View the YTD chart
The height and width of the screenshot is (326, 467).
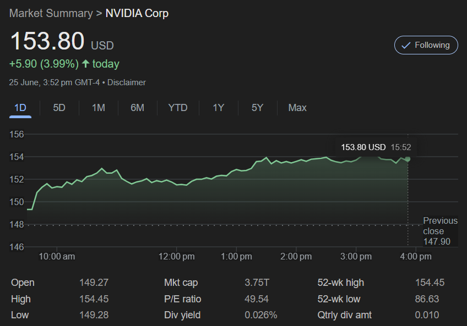pos(177,108)
